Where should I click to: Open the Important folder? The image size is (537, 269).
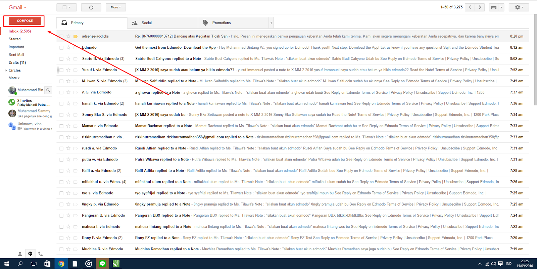click(x=16, y=47)
